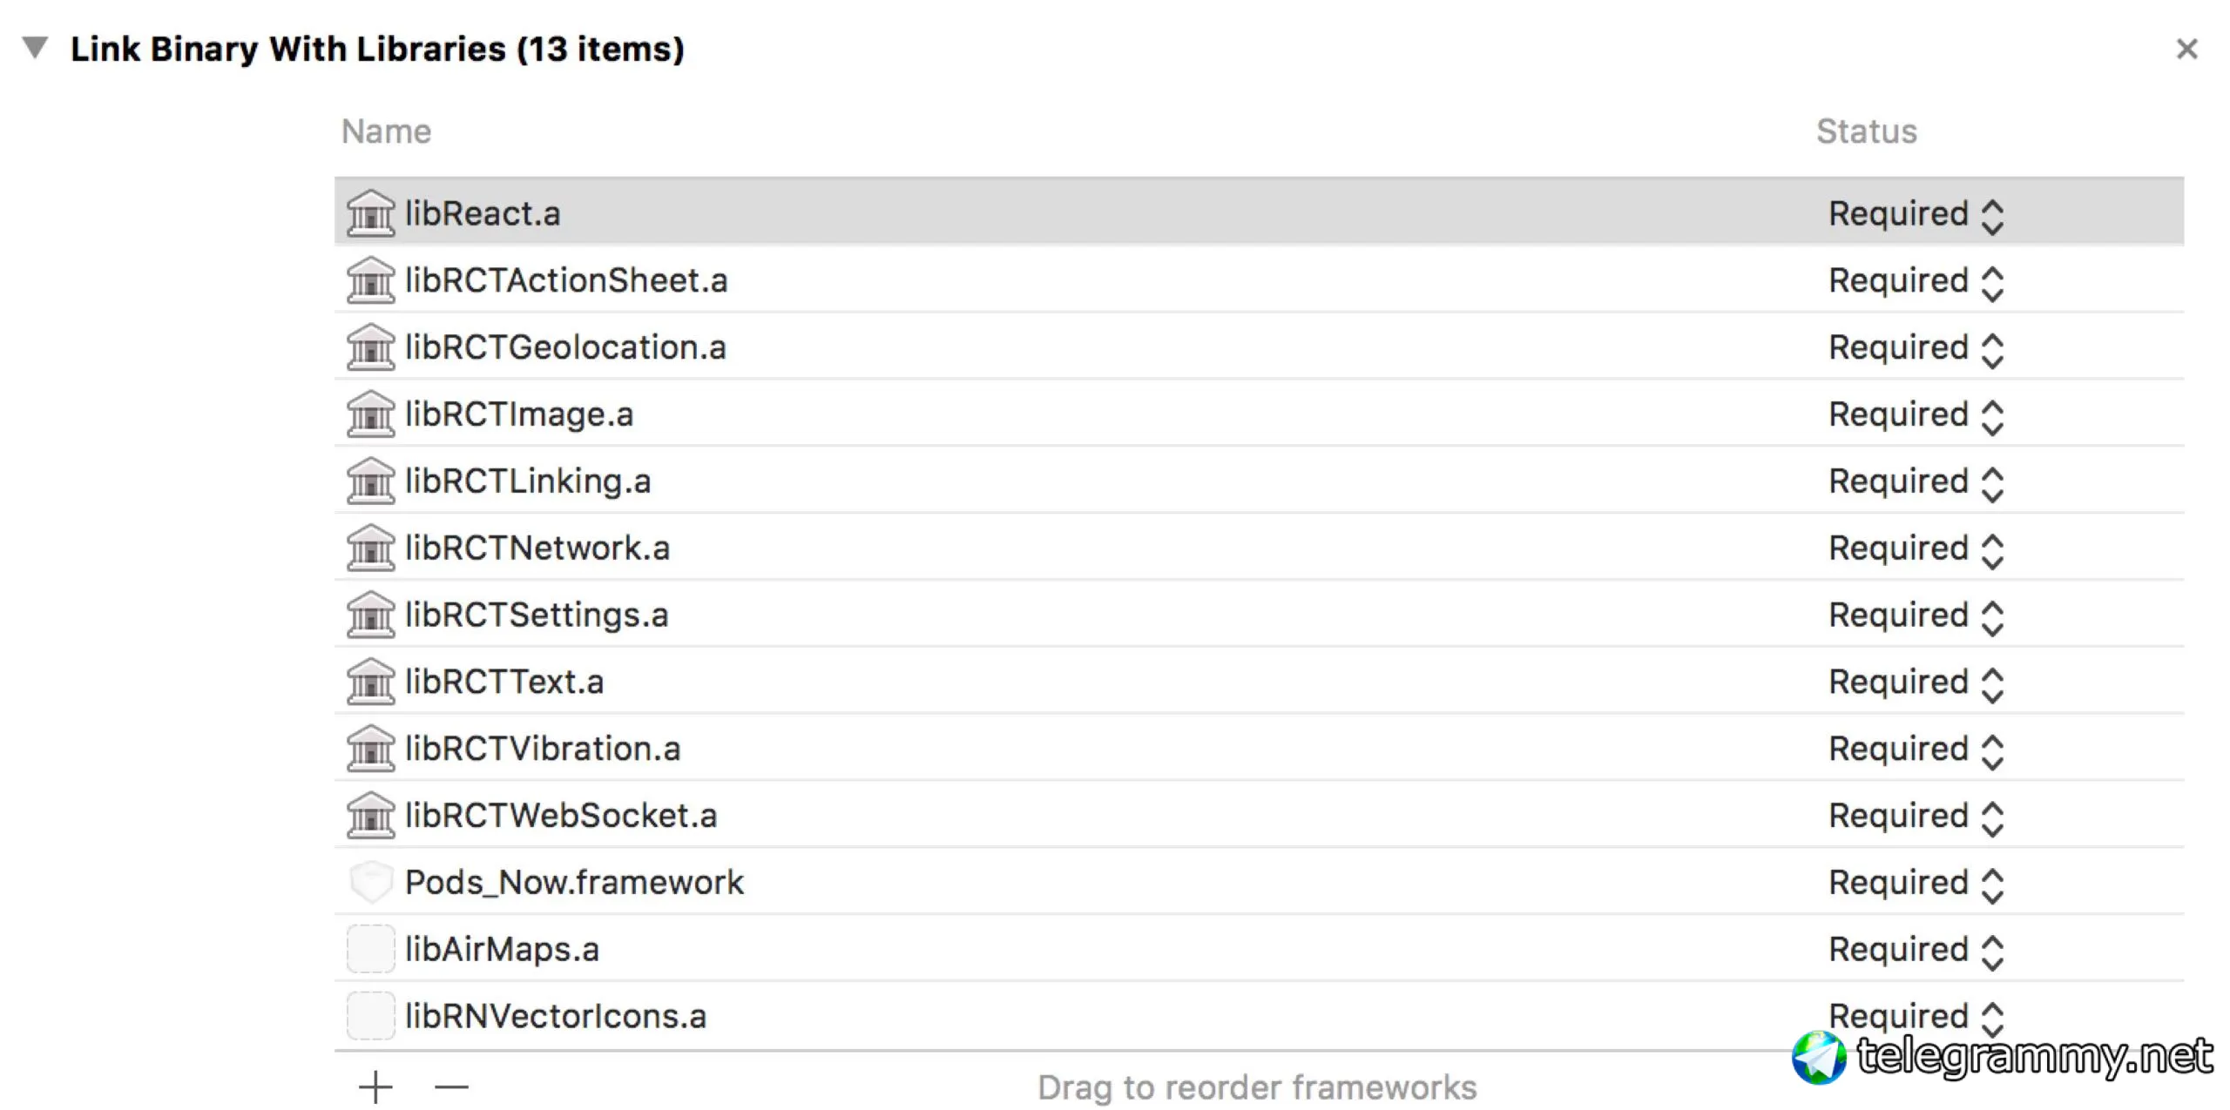Viewport: 2230px width, 1110px height.
Task: Click the libReact.a library icon
Action: pyautogui.click(x=370, y=213)
